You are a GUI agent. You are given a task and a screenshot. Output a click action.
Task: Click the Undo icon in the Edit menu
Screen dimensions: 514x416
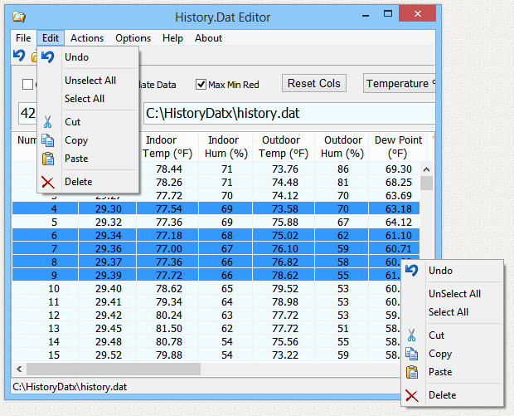48,56
